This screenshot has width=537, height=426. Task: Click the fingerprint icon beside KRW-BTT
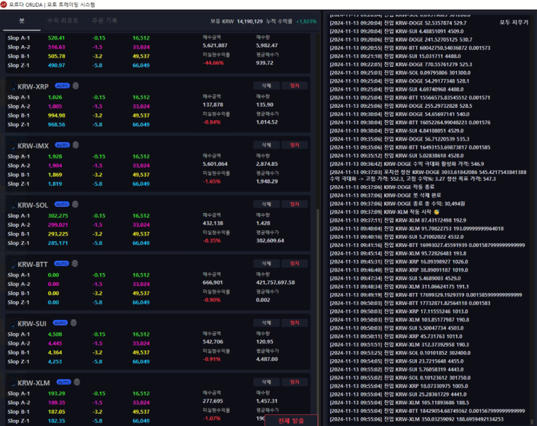[x=74, y=264]
